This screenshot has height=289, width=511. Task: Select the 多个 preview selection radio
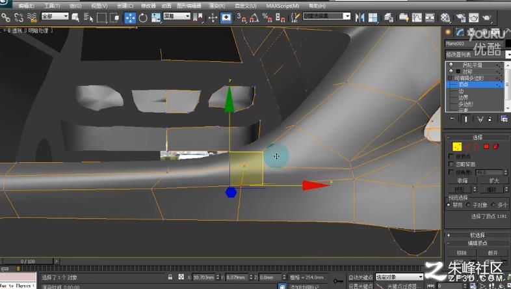click(x=493, y=205)
